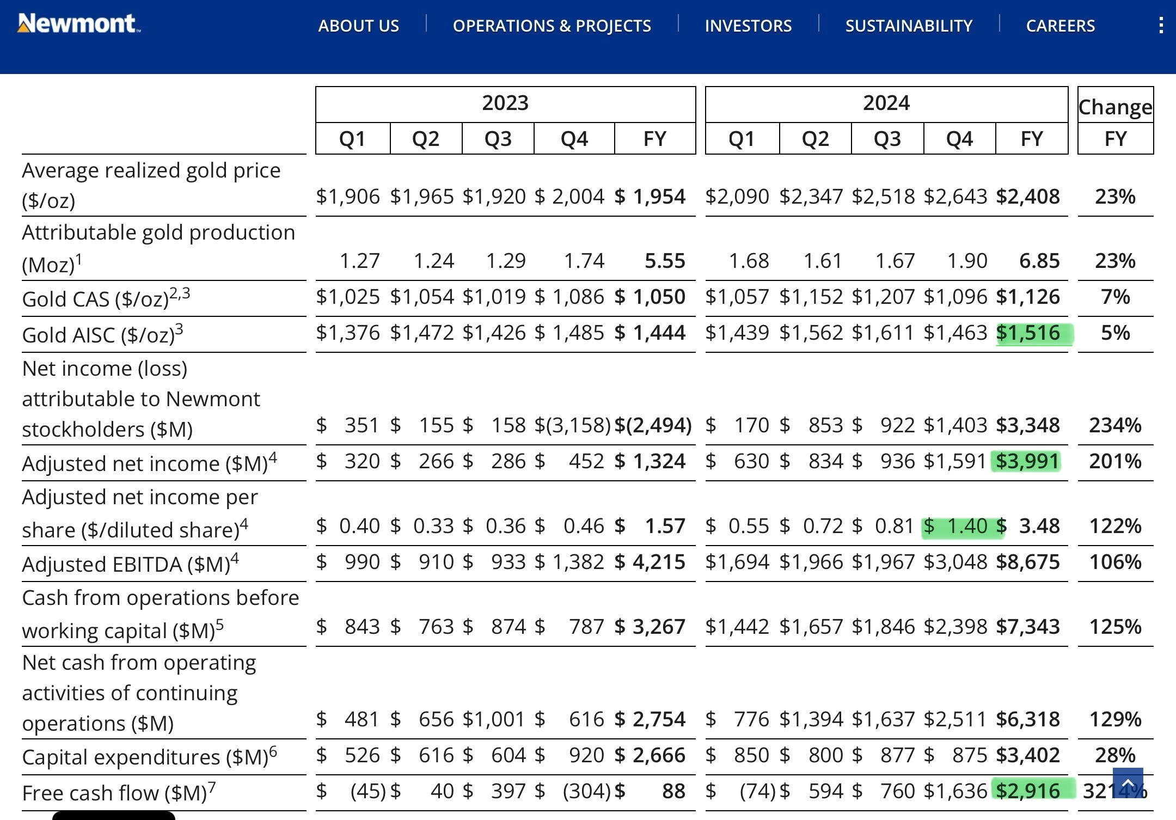
Task: Click the Adjusted net income per share label
Action: tap(140, 513)
